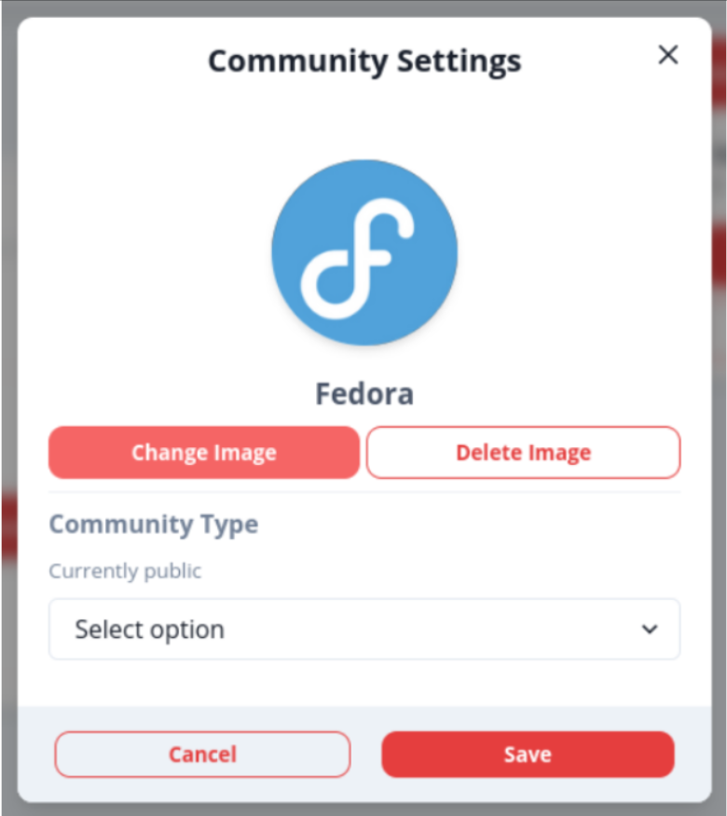The image size is (727, 816).
Task: Close the Community Settings dialog
Action: [x=667, y=56]
